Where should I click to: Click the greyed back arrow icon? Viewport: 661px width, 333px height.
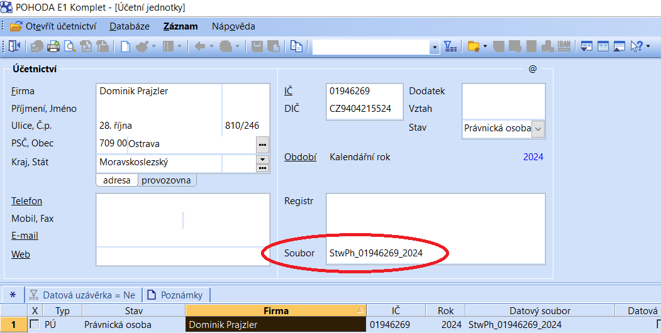pyautogui.click(x=200, y=46)
